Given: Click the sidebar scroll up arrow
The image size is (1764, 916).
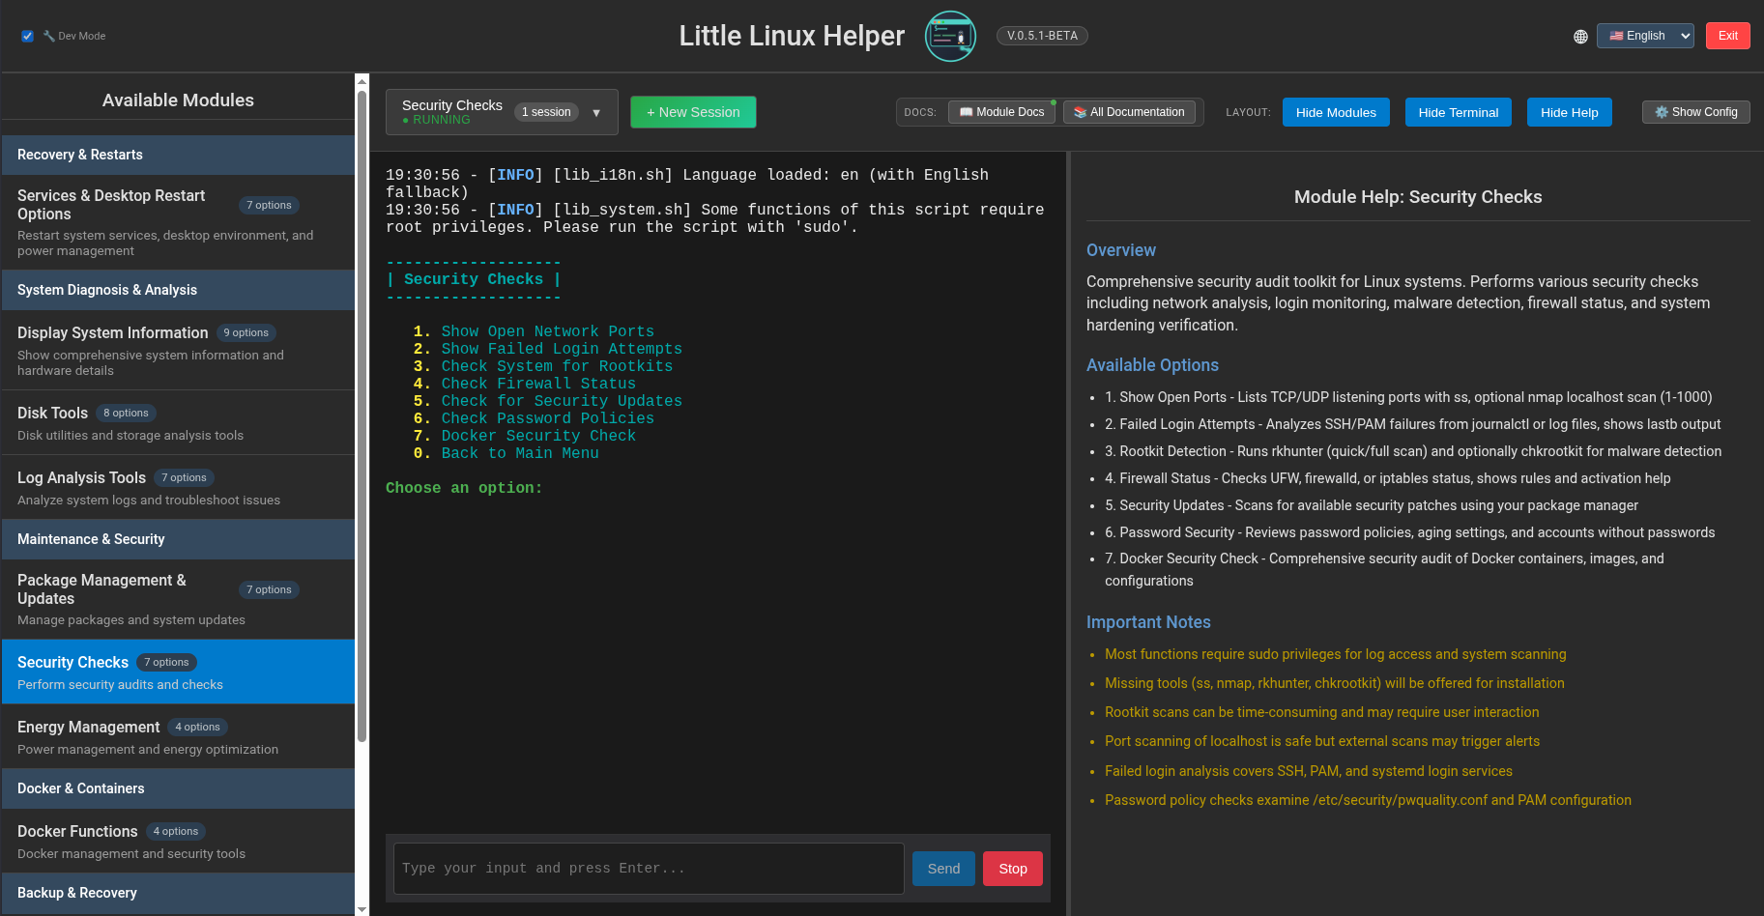Looking at the screenshot, I should click(361, 80).
